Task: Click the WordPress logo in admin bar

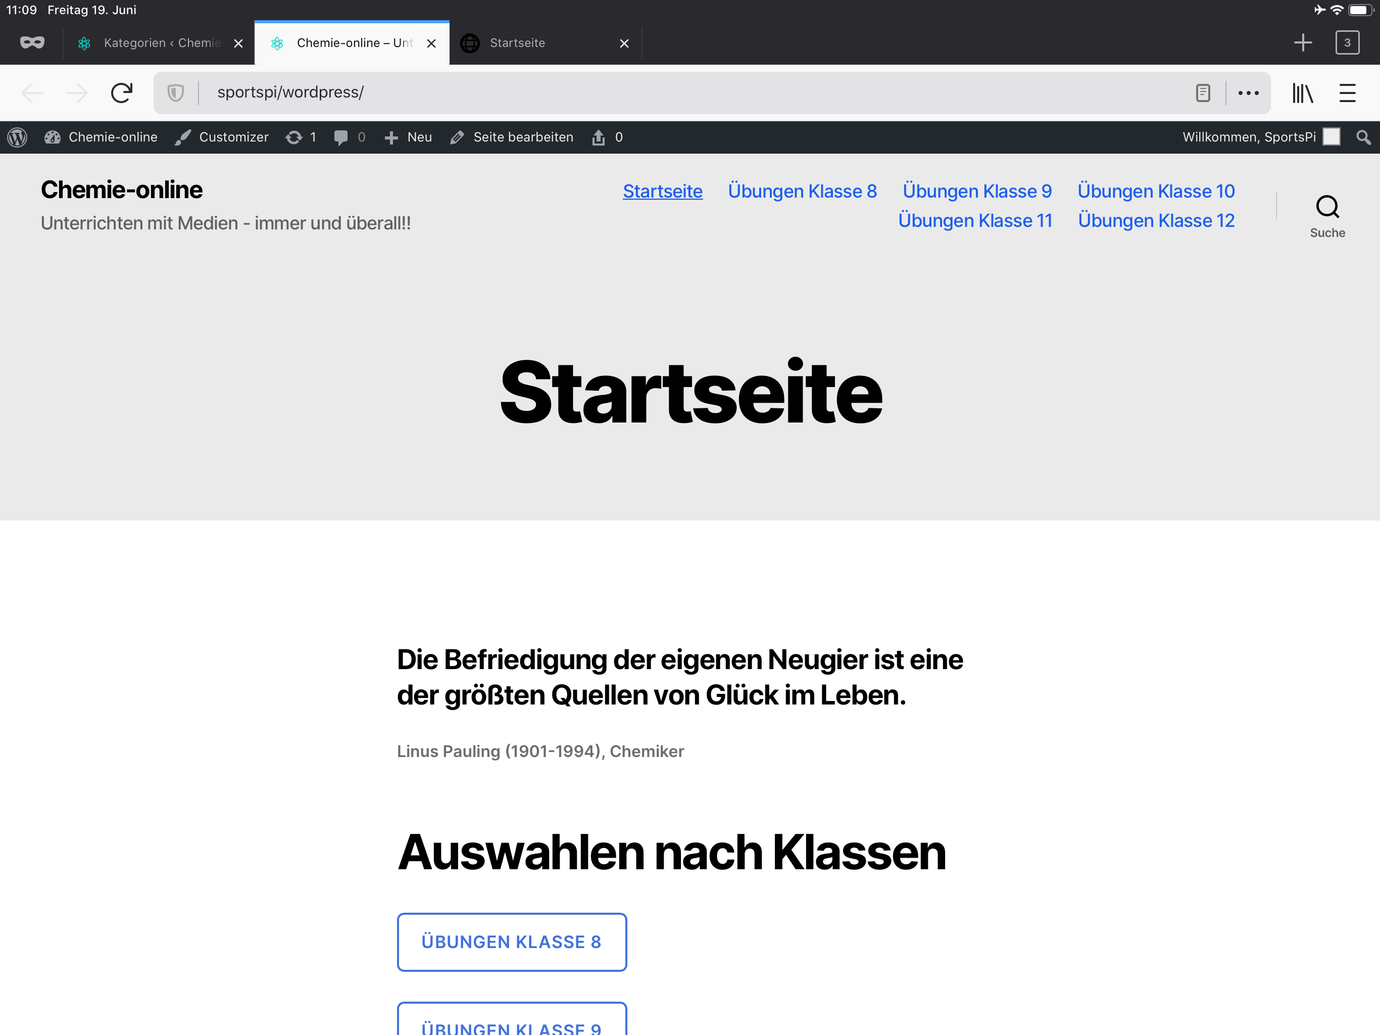Action: 18,137
